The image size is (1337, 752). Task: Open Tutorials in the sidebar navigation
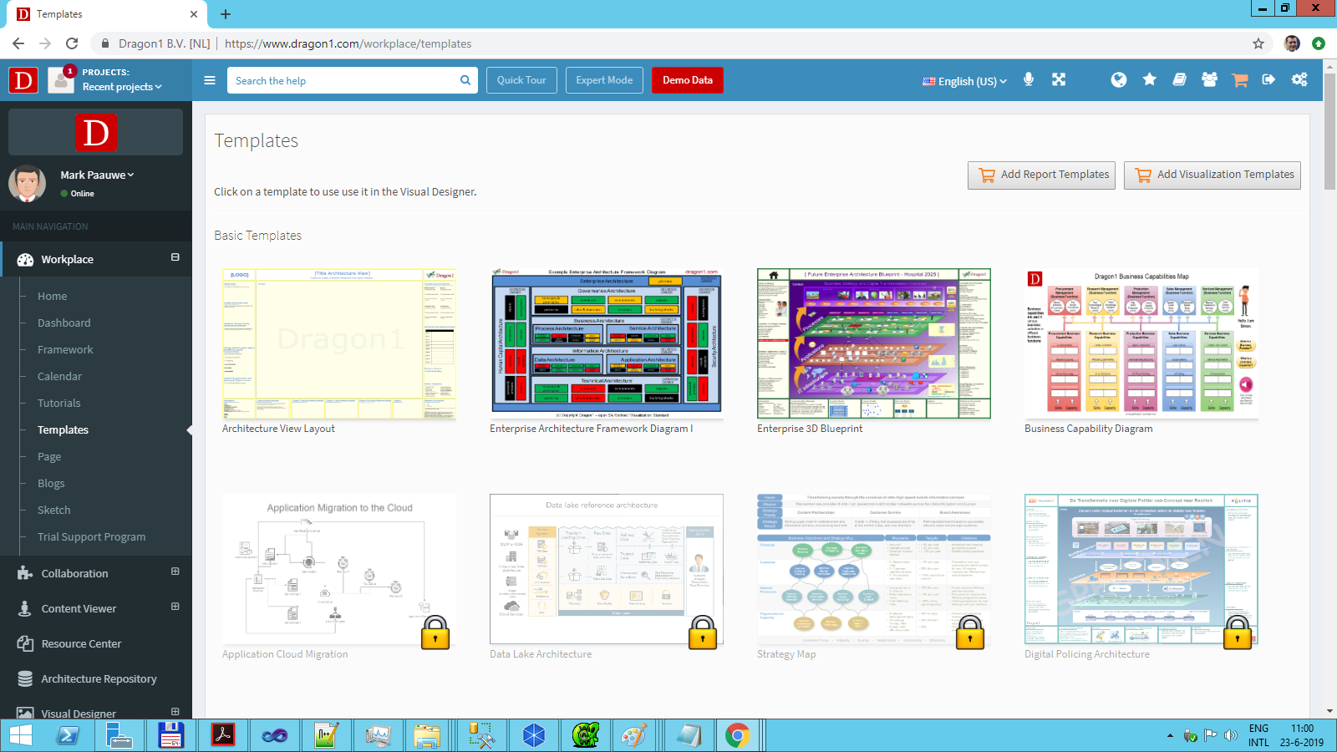[x=59, y=403]
